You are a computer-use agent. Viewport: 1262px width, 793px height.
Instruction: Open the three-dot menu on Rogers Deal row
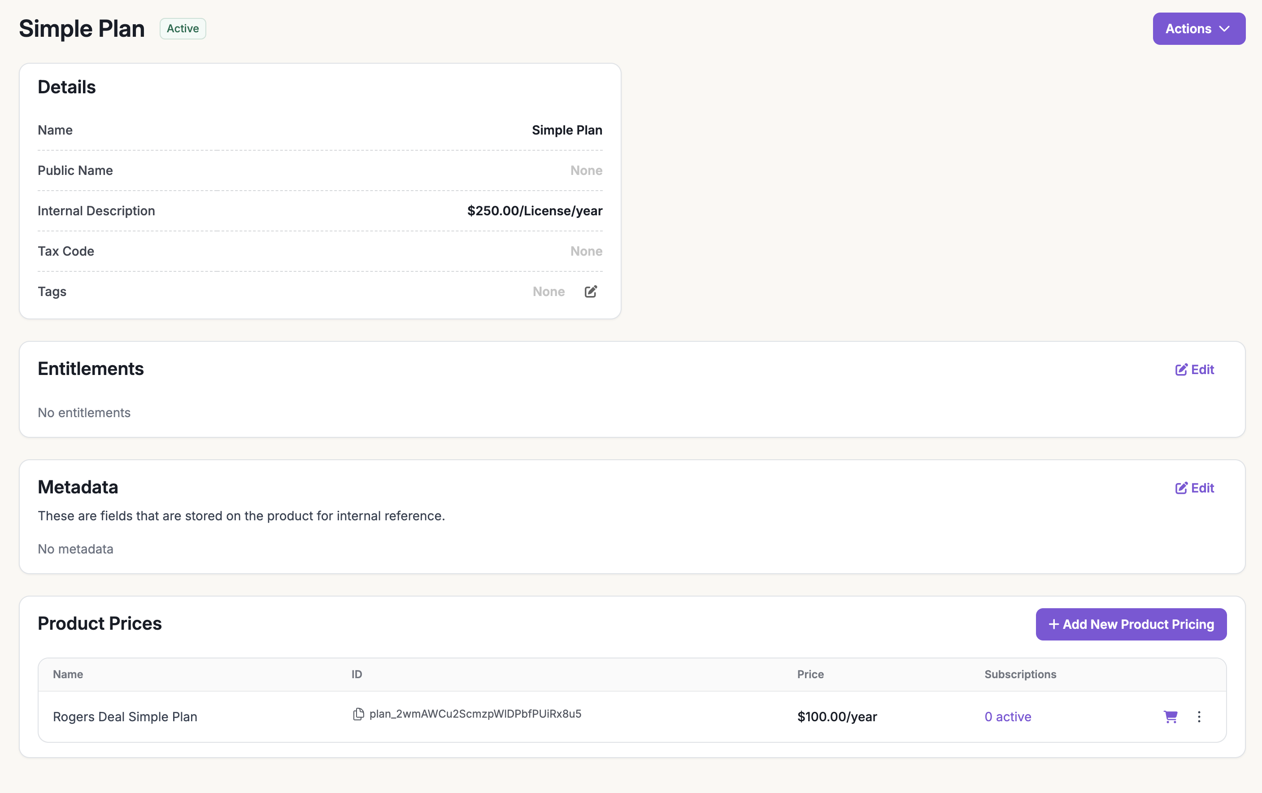[1199, 716]
